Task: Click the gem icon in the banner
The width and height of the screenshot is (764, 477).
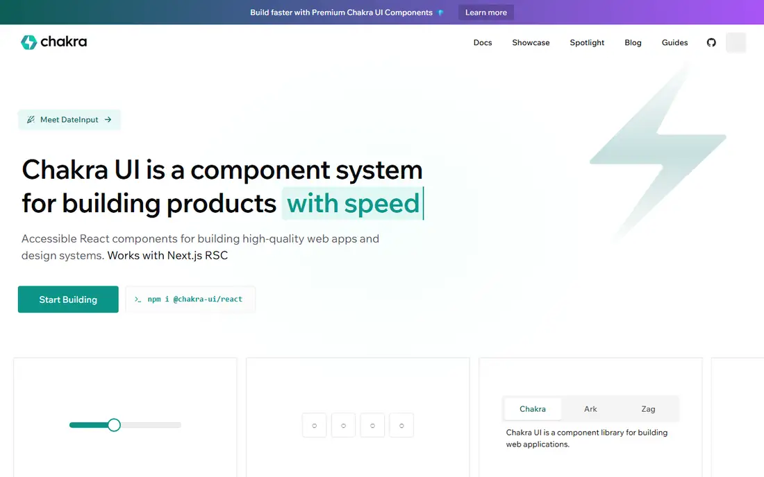Action: [440, 12]
